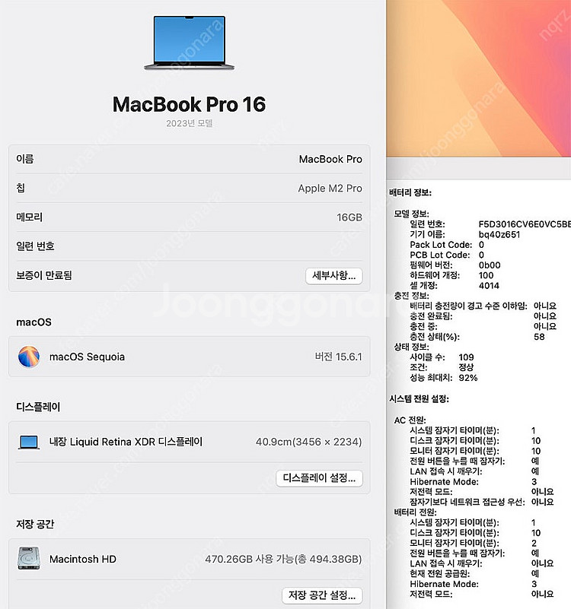Viewport: 571px width, 609px height.
Task: Click the chip value Apple M2 Pro
Action: [330, 189]
